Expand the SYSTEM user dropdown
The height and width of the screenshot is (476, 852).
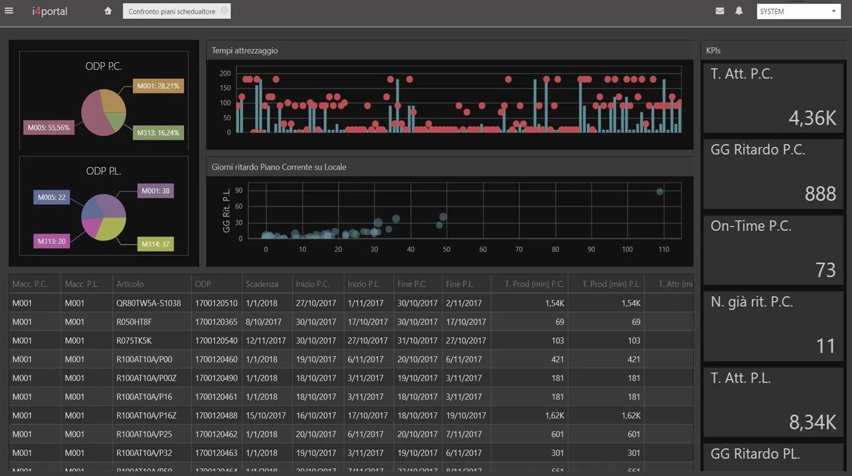click(x=798, y=11)
